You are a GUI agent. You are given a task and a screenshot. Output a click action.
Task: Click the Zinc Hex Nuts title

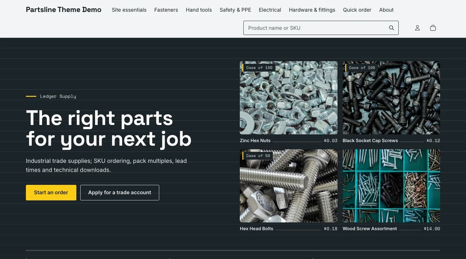point(255,141)
